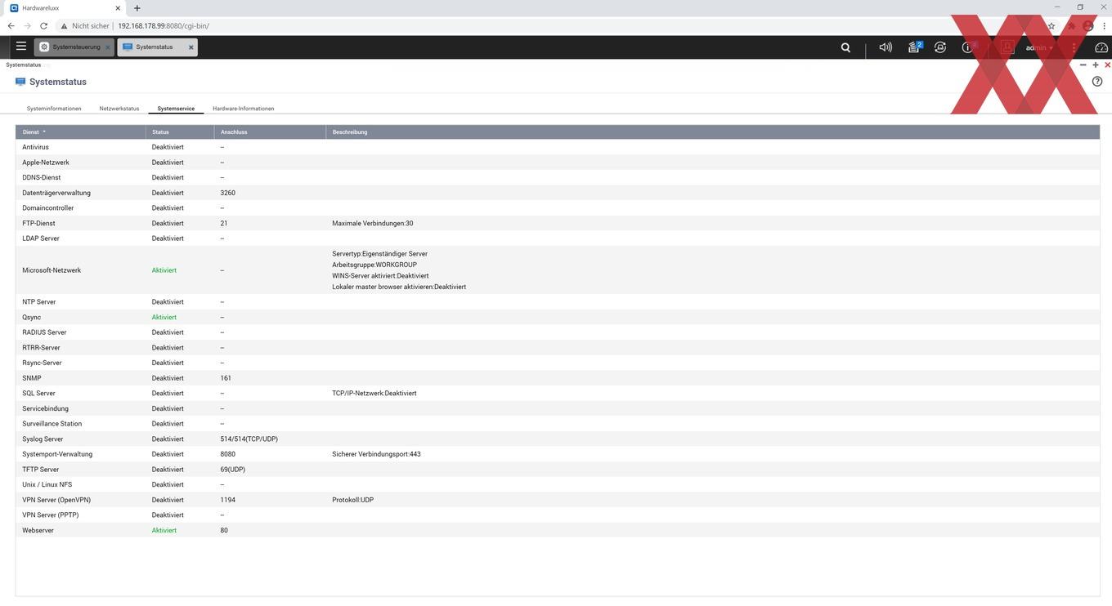
Task: Select the DDNS-Dienst service row
Action: pyautogui.click(x=558, y=177)
